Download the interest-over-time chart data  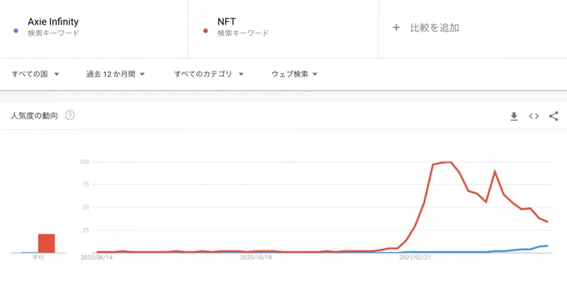click(514, 116)
